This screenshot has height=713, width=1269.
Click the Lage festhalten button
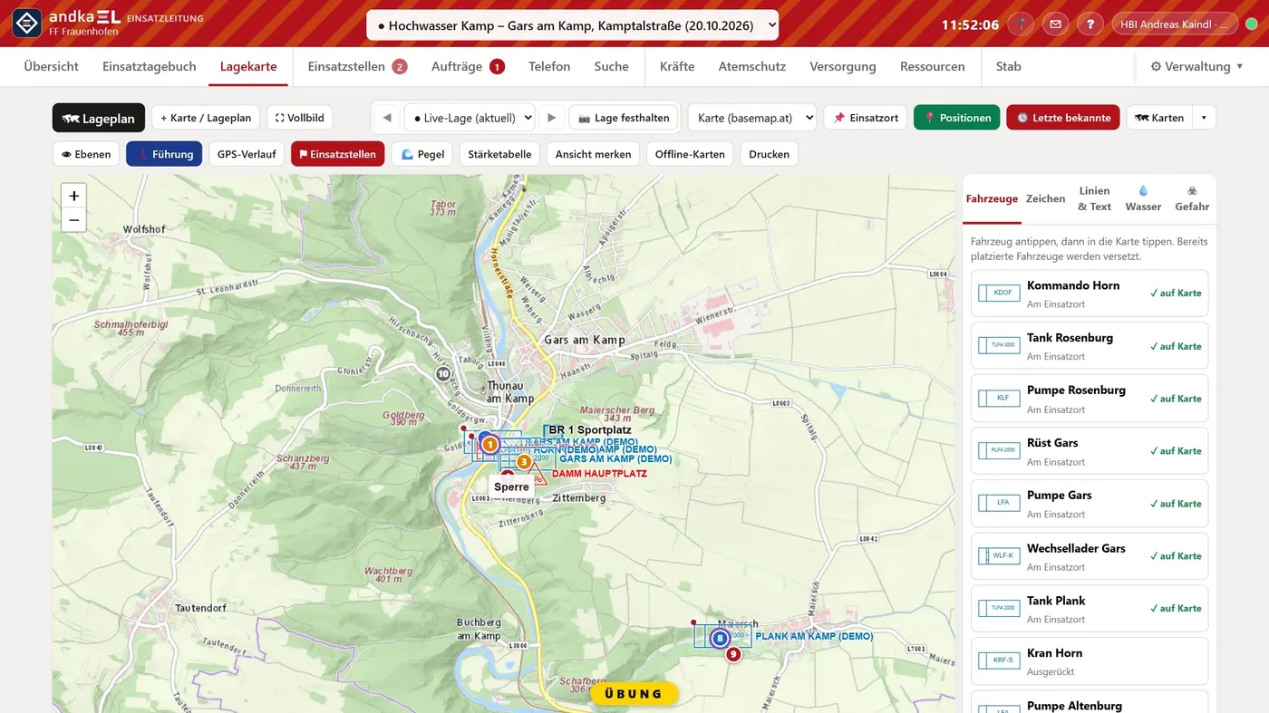pyautogui.click(x=624, y=118)
